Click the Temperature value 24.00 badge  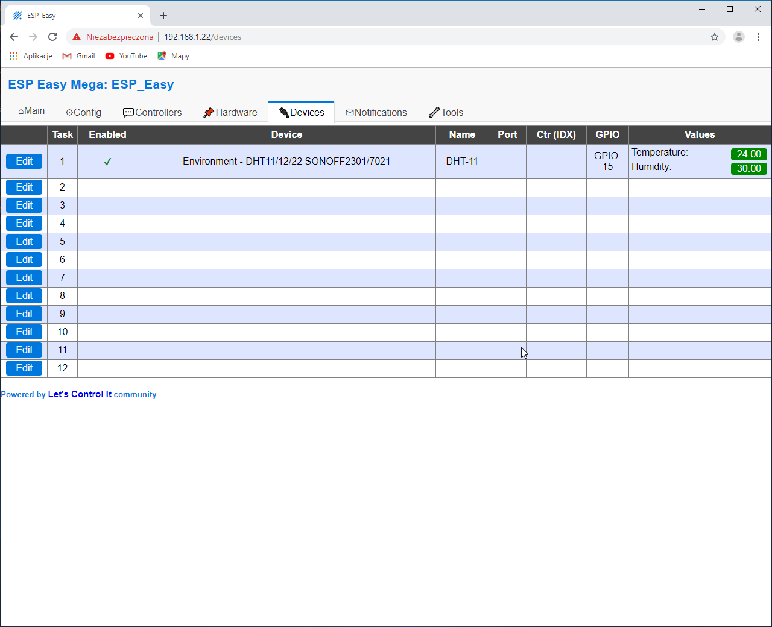pyautogui.click(x=748, y=154)
